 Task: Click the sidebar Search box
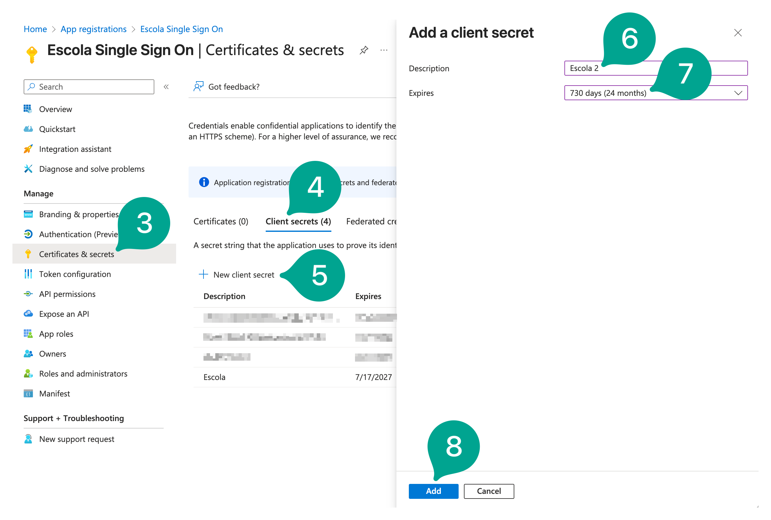pos(89,87)
